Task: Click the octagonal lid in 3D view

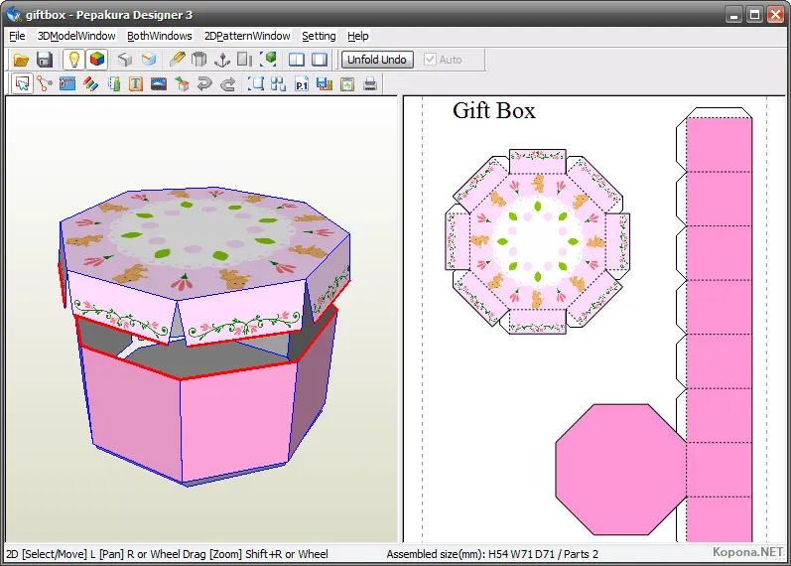Action: pyautogui.click(x=198, y=238)
